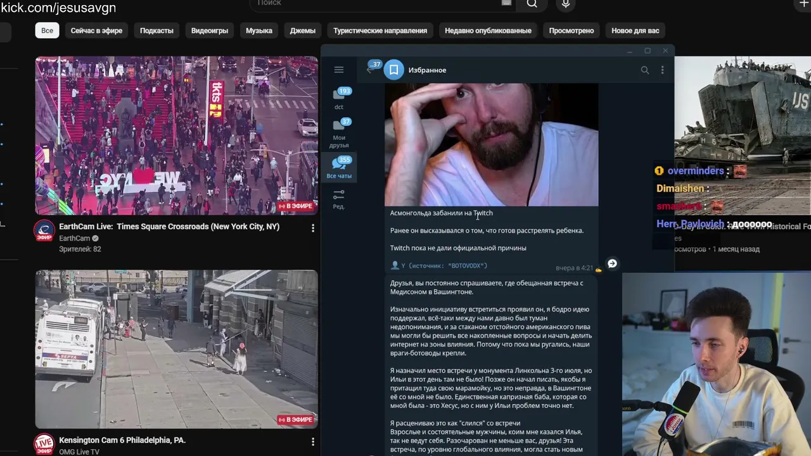
Task: Open the Туристические направления chip
Action: [x=380, y=30]
